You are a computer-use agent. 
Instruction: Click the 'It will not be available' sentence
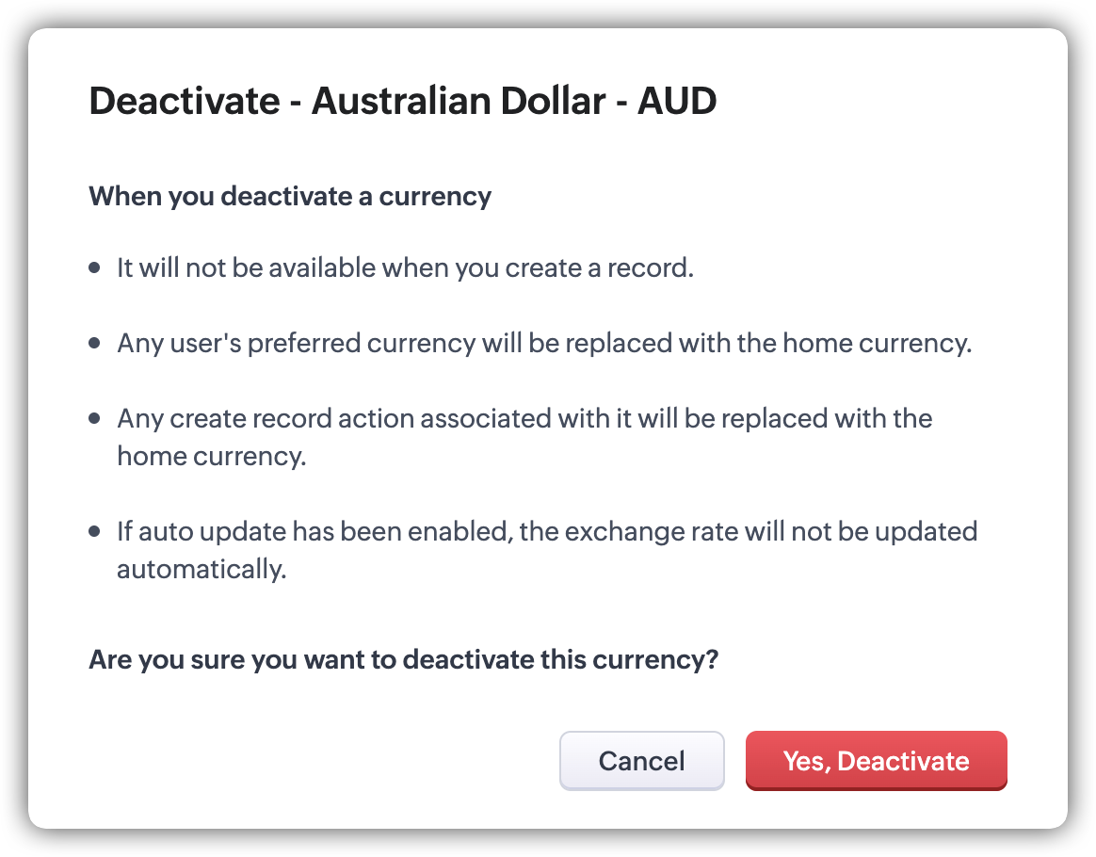[x=405, y=268]
